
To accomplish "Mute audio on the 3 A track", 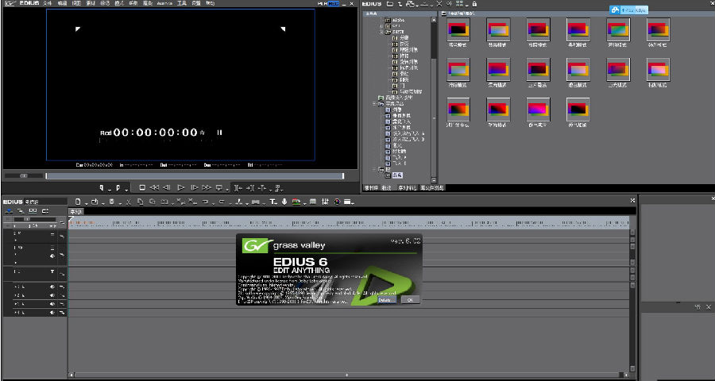I will (52, 304).
